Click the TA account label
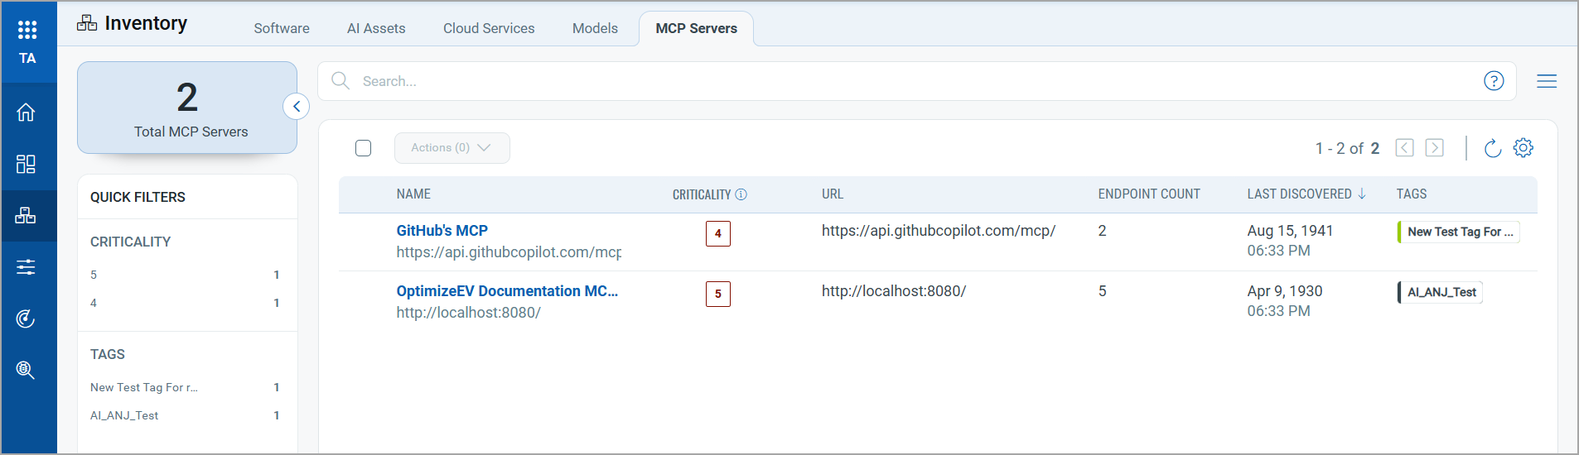This screenshot has height=455, width=1579. pyautogui.click(x=27, y=58)
